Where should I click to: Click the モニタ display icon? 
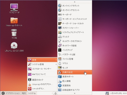pyautogui.click(x=60, y=68)
